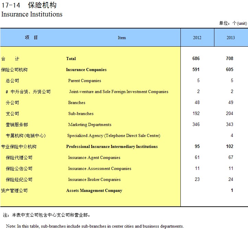The height and width of the screenshot is (229, 248).
Task: Select the Insurance Companies row label
Action: (86, 70)
